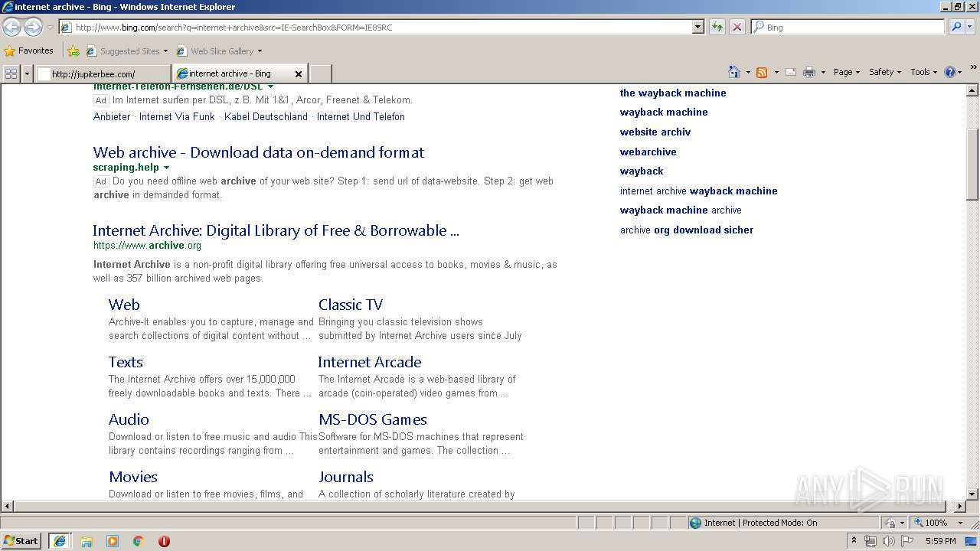The image size is (980, 551).
Task: Expand the Home button dropdown arrow
Action: [748, 73]
